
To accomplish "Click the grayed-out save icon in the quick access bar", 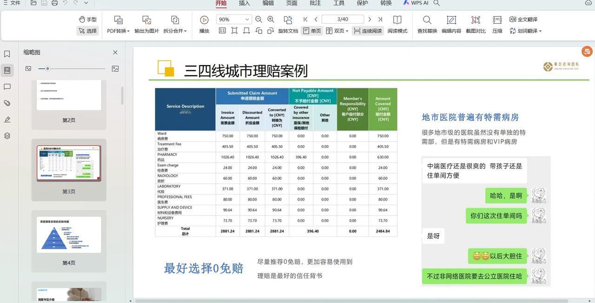I will click(x=44, y=3).
